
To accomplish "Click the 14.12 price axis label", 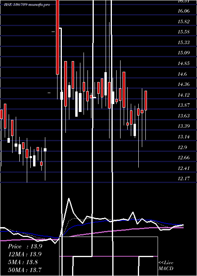I will 184,95.
